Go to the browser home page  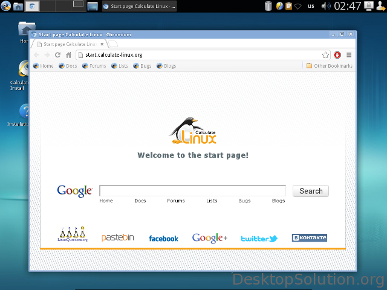pyautogui.click(x=68, y=55)
